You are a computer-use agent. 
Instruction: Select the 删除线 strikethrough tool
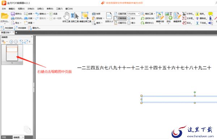(x=201, y=18)
